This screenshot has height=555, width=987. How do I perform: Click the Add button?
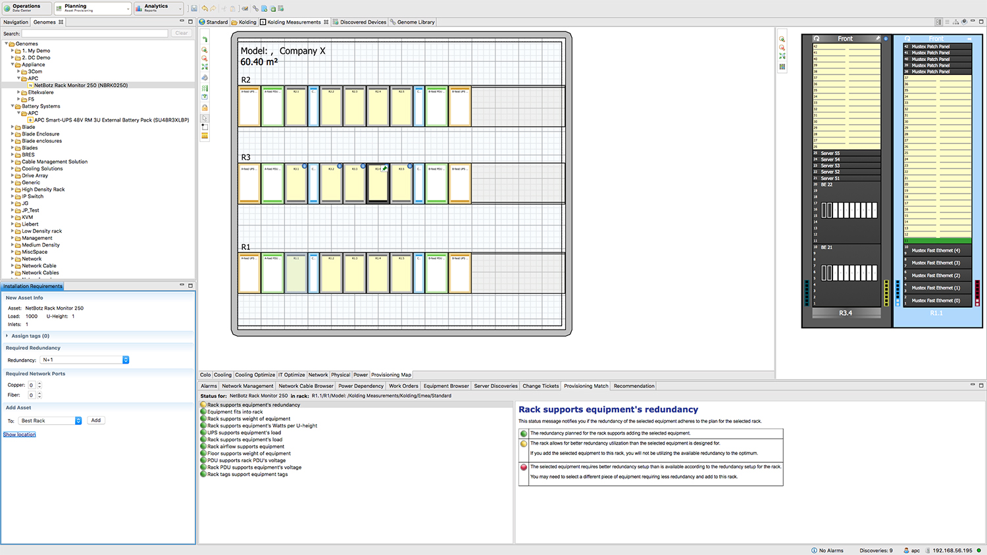click(x=96, y=420)
